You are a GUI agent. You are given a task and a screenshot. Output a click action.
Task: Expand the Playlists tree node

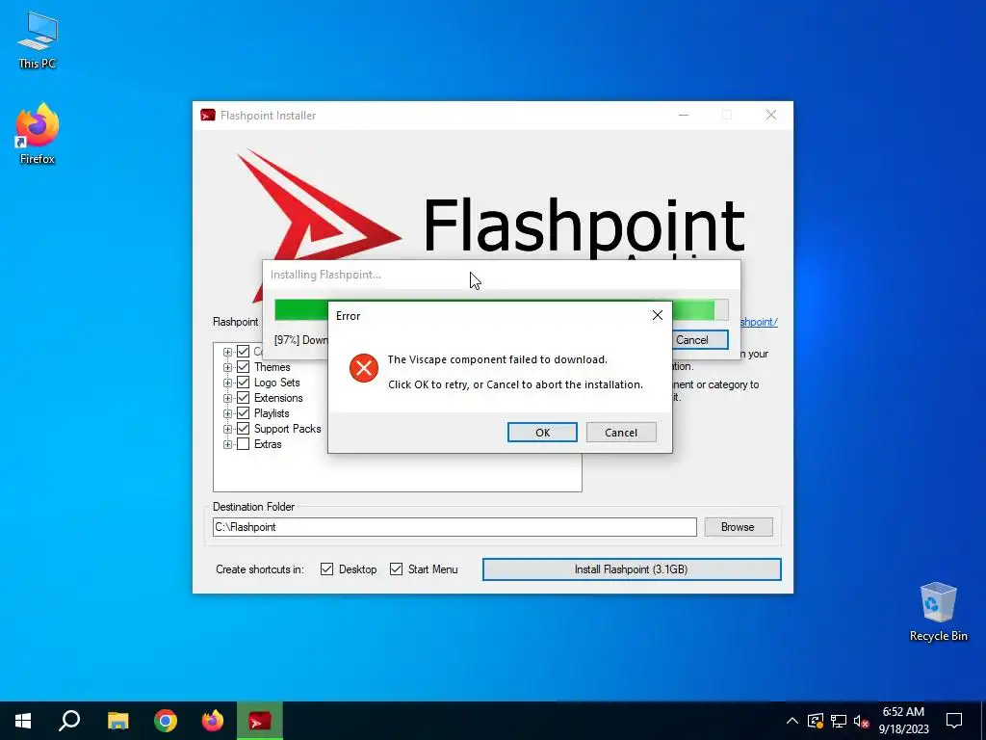[227, 413]
